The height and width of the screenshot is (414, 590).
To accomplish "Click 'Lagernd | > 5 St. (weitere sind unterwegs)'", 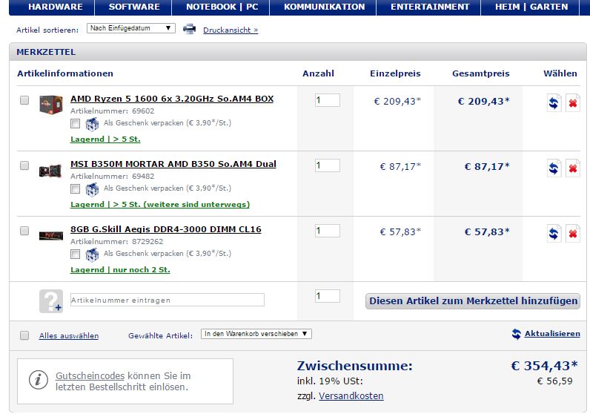I will click(x=160, y=205).
